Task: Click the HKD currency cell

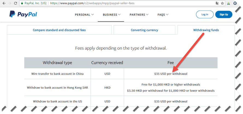Action: click(107, 88)
